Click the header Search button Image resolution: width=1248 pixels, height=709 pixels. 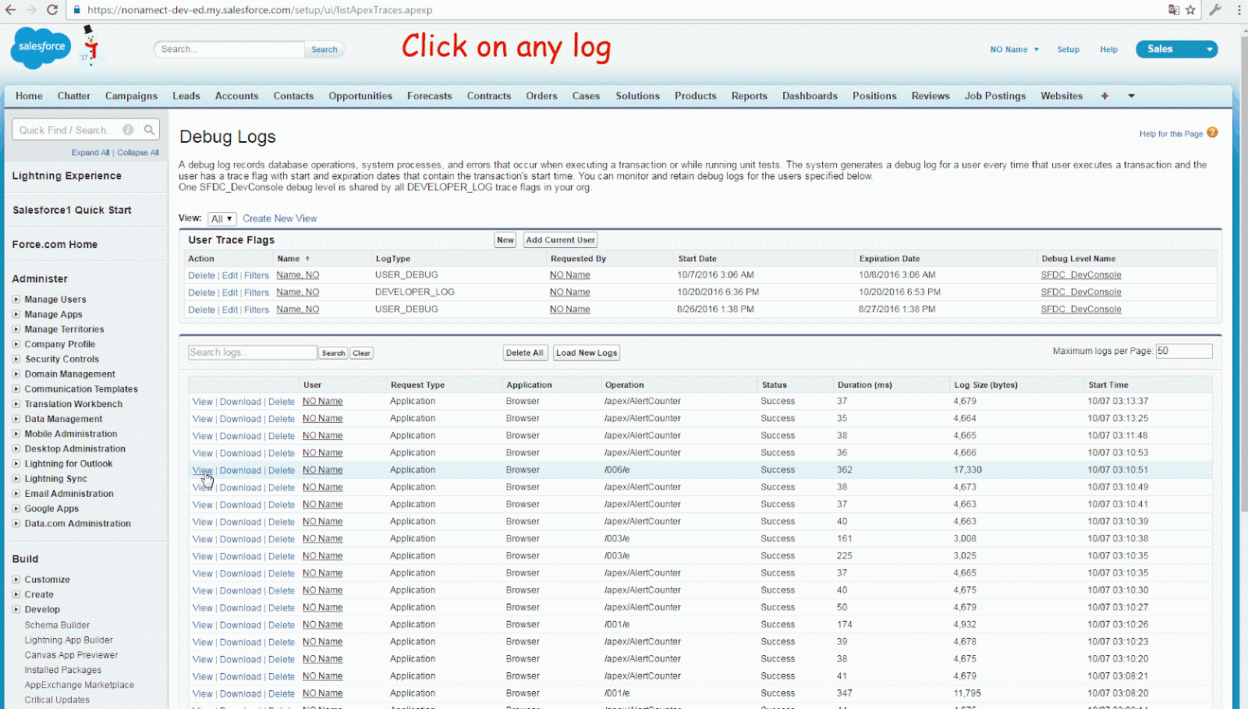coord(324,49)
